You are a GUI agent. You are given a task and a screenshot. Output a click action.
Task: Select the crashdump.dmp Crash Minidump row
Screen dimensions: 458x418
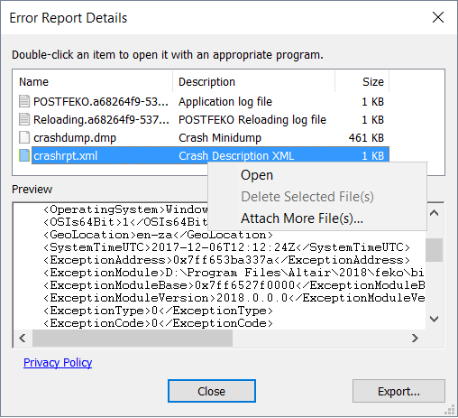pos(201,138)
